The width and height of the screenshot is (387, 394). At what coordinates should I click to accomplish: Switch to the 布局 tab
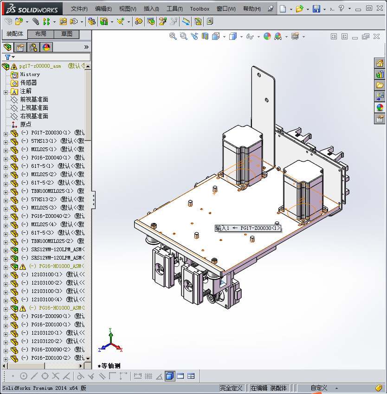41,34
